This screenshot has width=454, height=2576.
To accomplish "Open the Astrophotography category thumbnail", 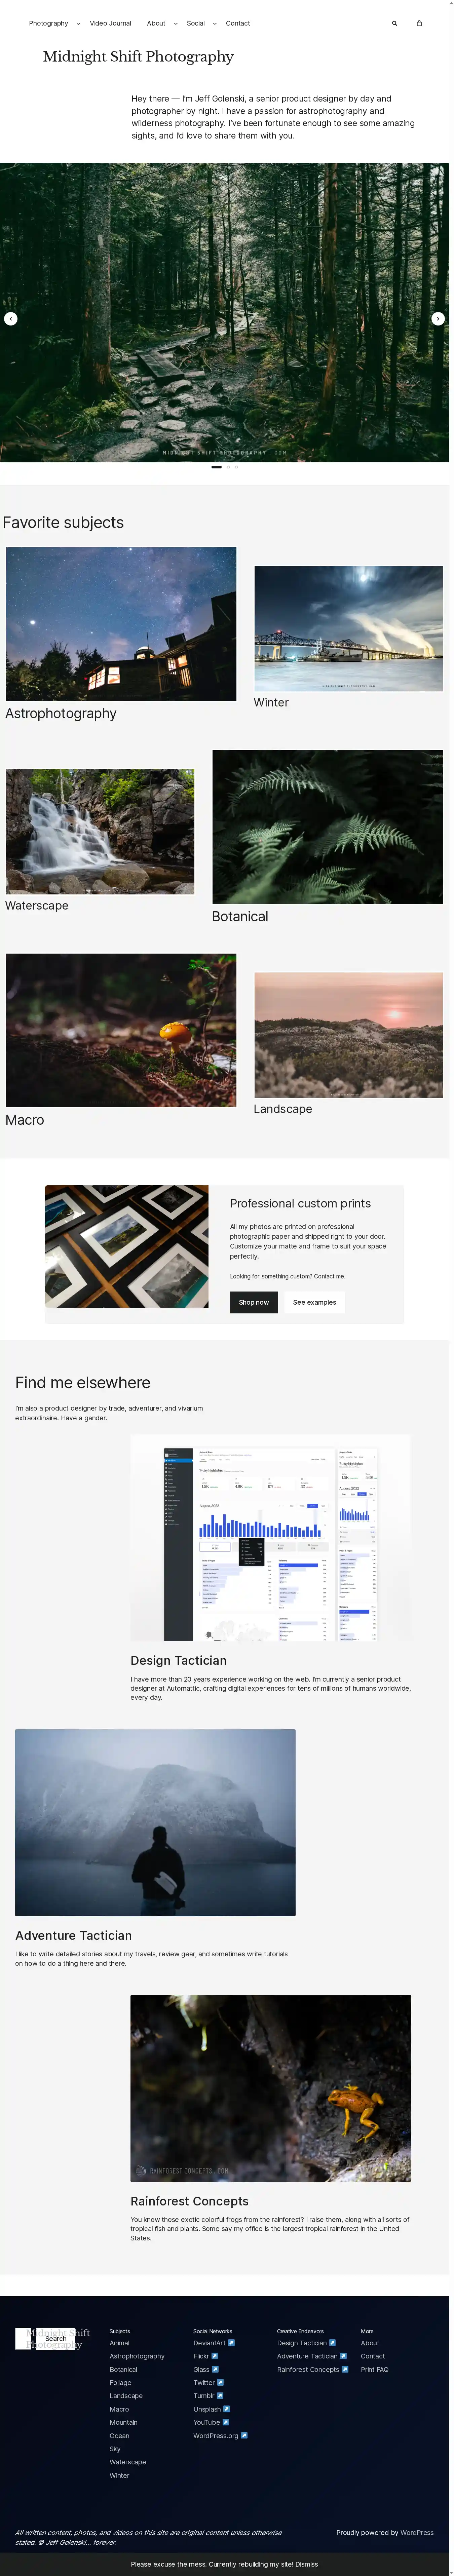I will [x=121, y=623].
